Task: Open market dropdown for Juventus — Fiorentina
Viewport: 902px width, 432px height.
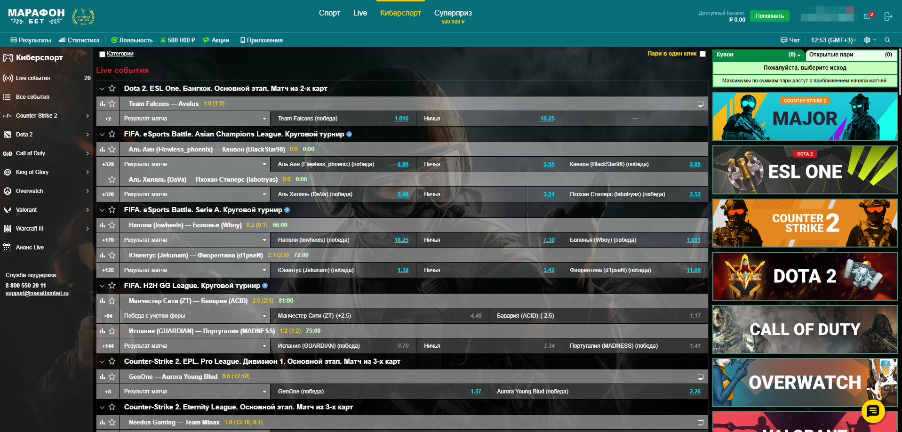Action: [x=264, y=270]
